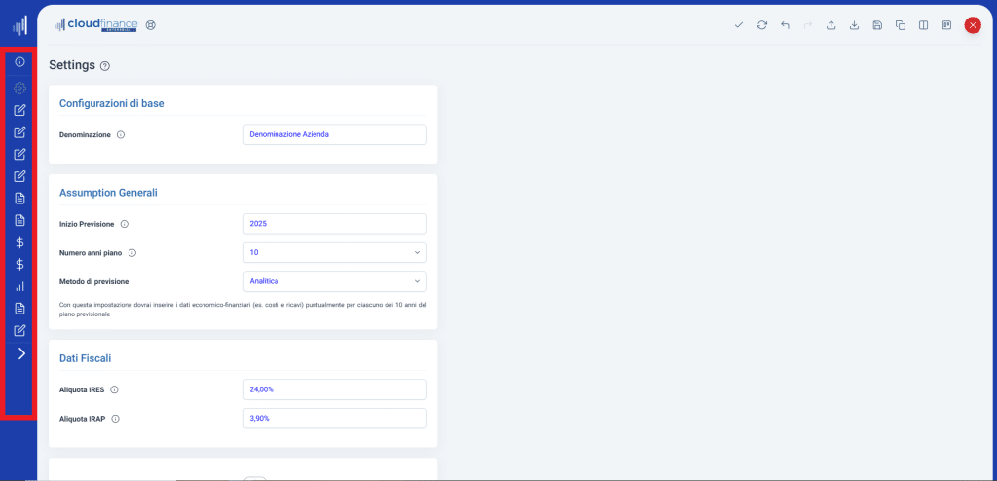Open the kanban board icon

tap(946, 25)
